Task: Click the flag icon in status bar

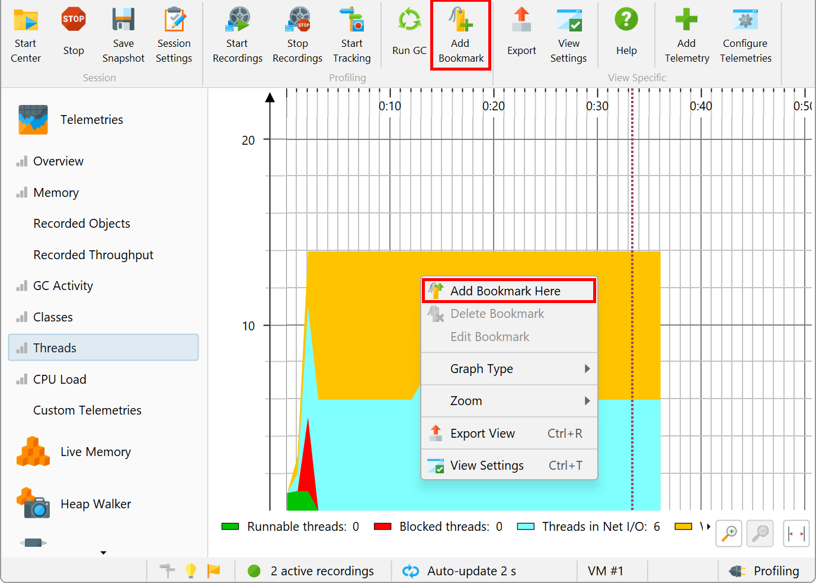Action: (213, 571)
